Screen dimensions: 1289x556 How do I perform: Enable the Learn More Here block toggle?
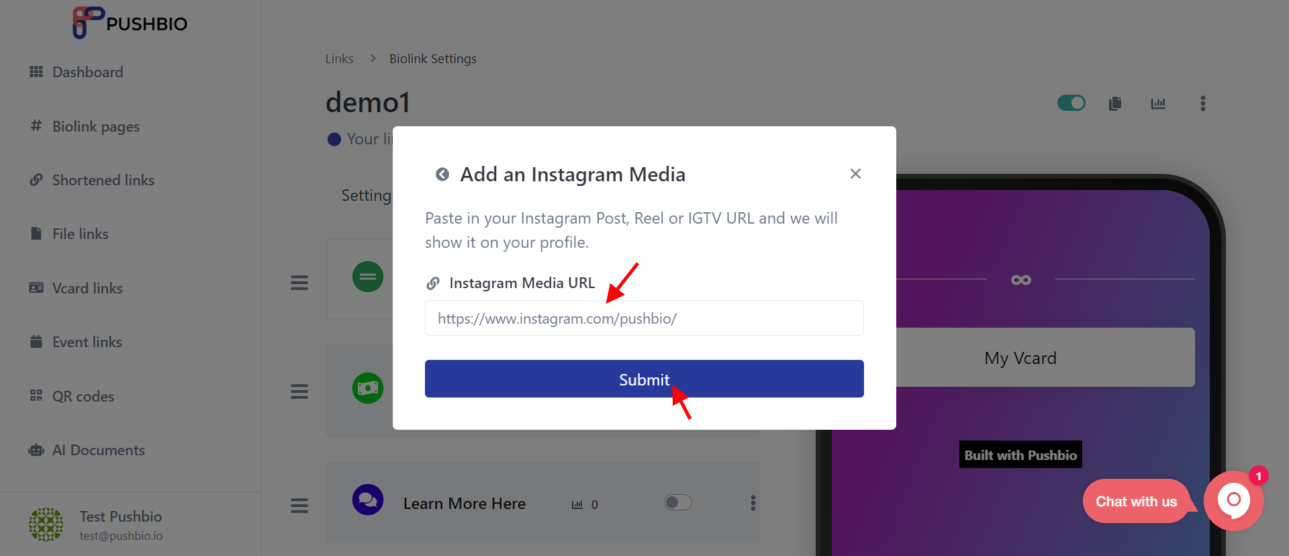coord(678,503)
